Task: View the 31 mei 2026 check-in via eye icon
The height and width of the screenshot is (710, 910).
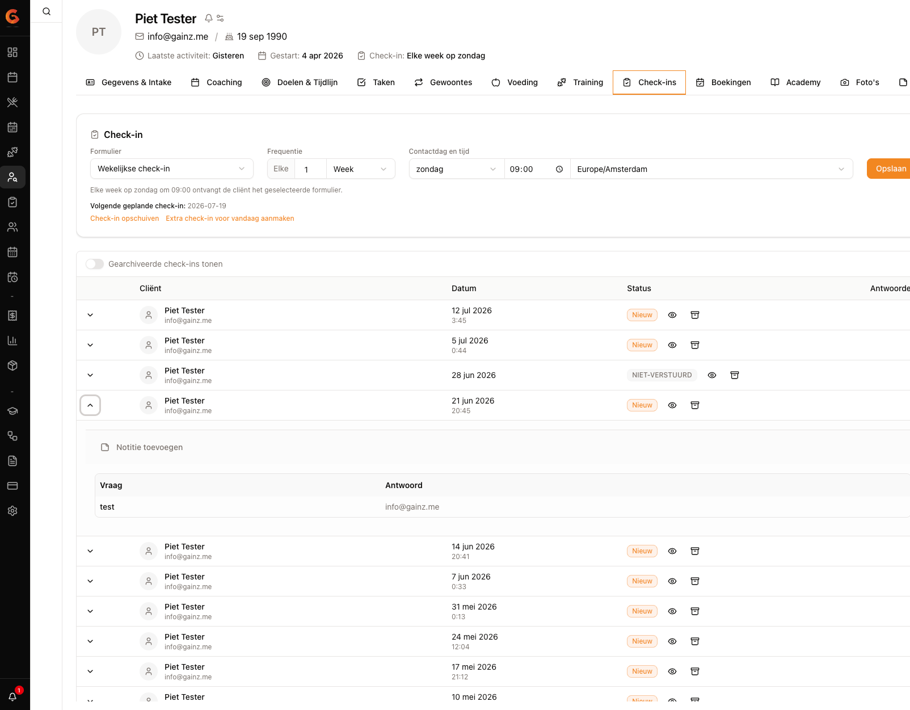Action: tap(672, 611)
